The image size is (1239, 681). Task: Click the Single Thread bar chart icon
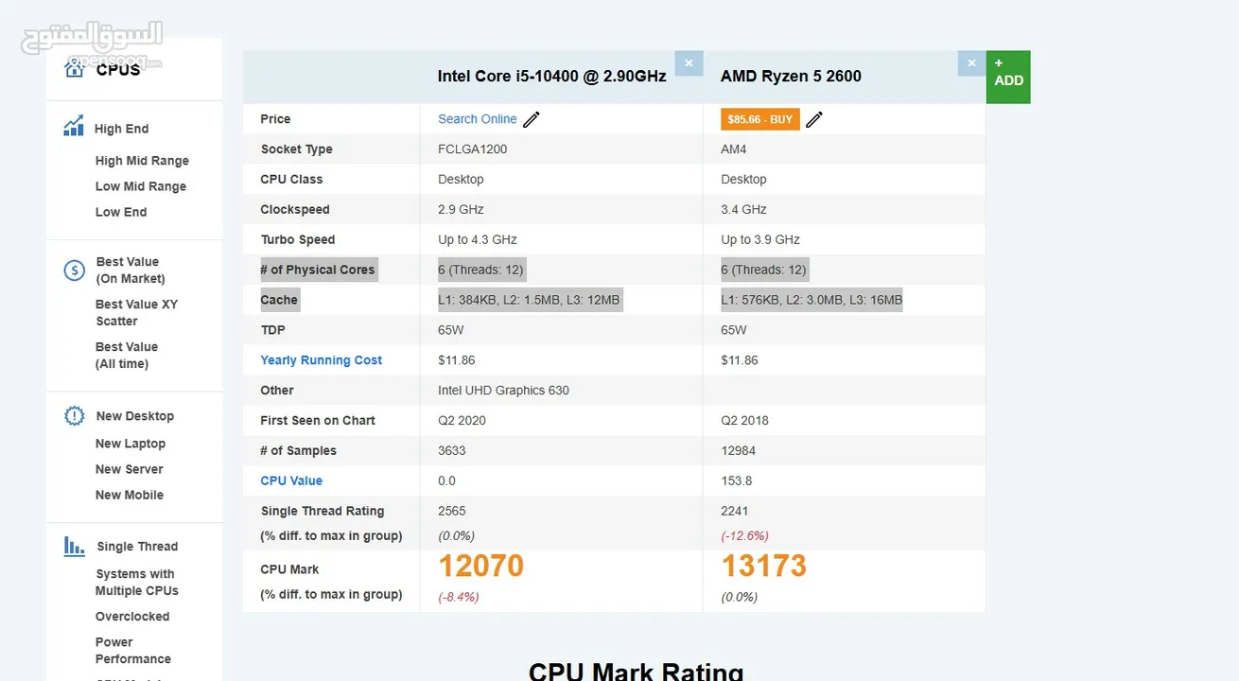tap(74, 546)
